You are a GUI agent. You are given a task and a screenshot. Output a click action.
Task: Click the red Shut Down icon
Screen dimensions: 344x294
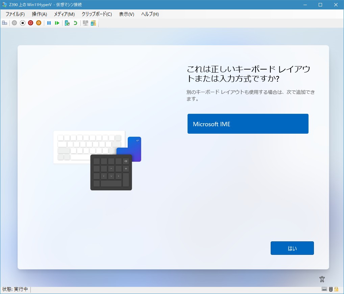(x=30, y=23)
